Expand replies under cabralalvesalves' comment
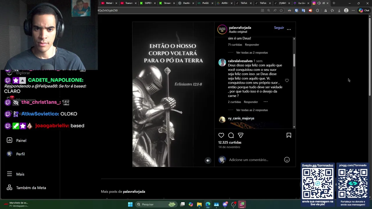The width and height of the screenshot is (372, 209). point(252,110)
